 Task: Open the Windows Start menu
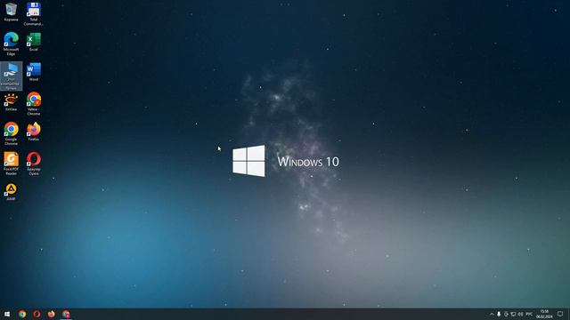[x=7, y=314]
